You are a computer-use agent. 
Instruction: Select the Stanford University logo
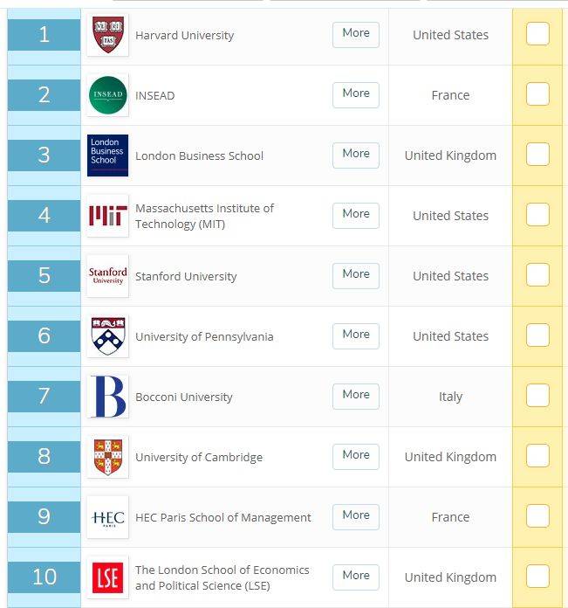pos(107,276)
